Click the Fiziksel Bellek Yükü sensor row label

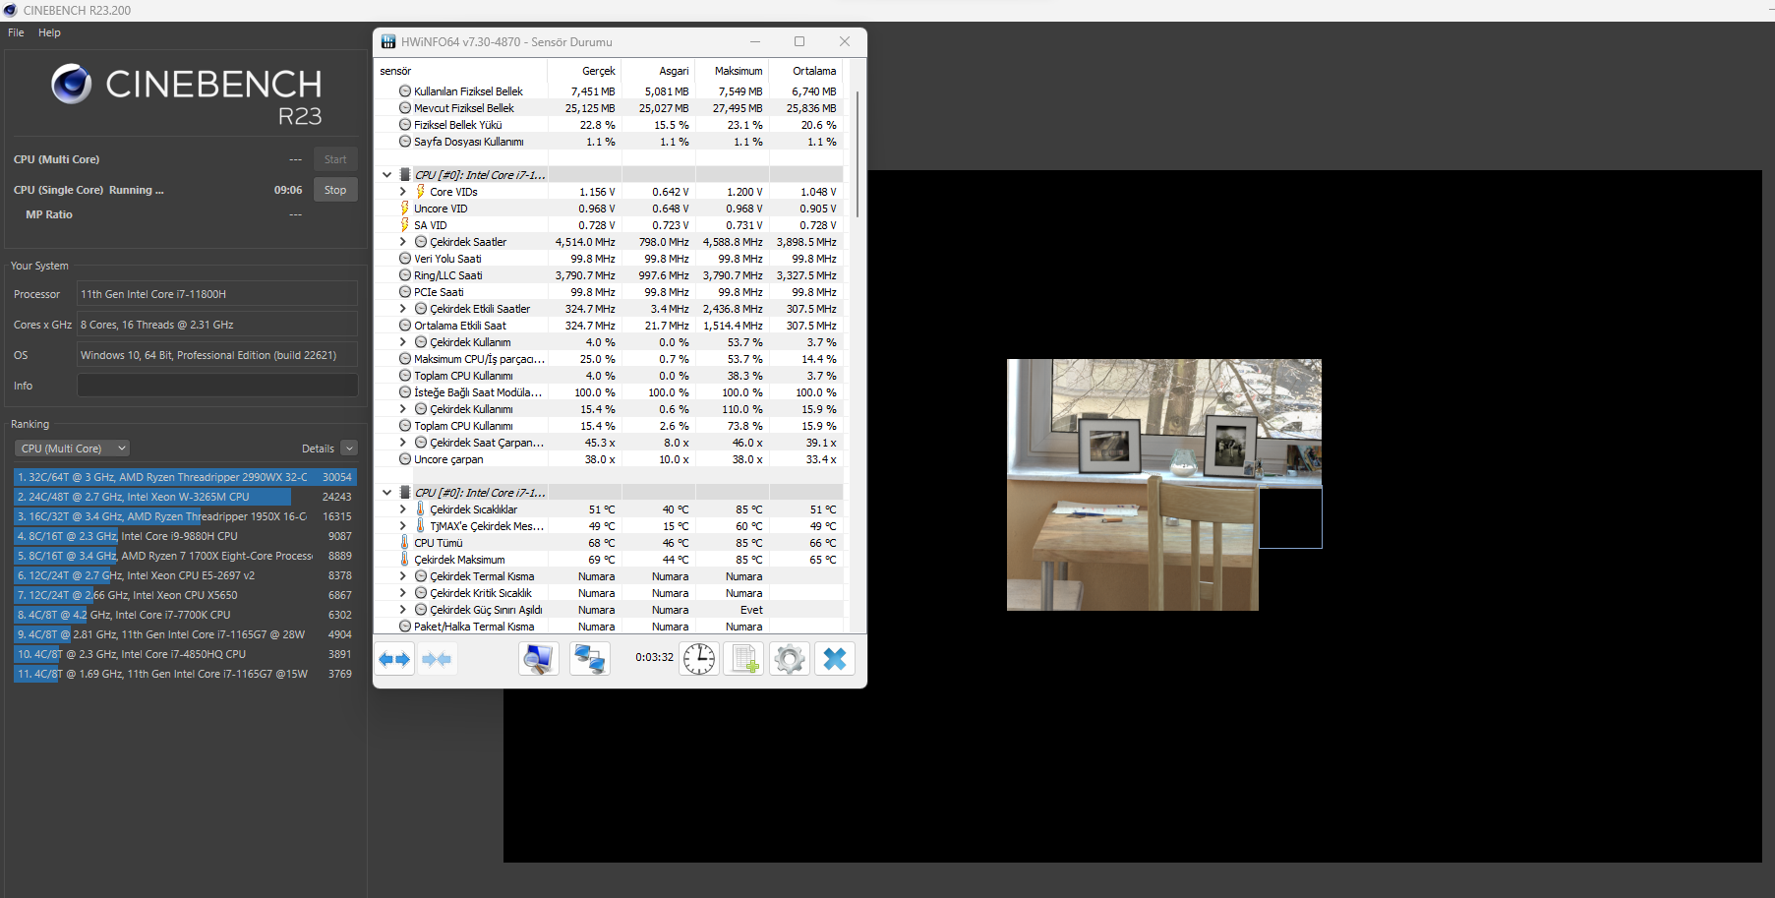pos(457,125)
